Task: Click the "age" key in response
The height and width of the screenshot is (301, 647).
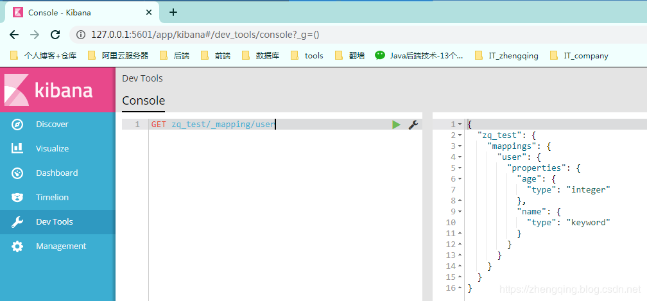Action: [x=530, y=179]
